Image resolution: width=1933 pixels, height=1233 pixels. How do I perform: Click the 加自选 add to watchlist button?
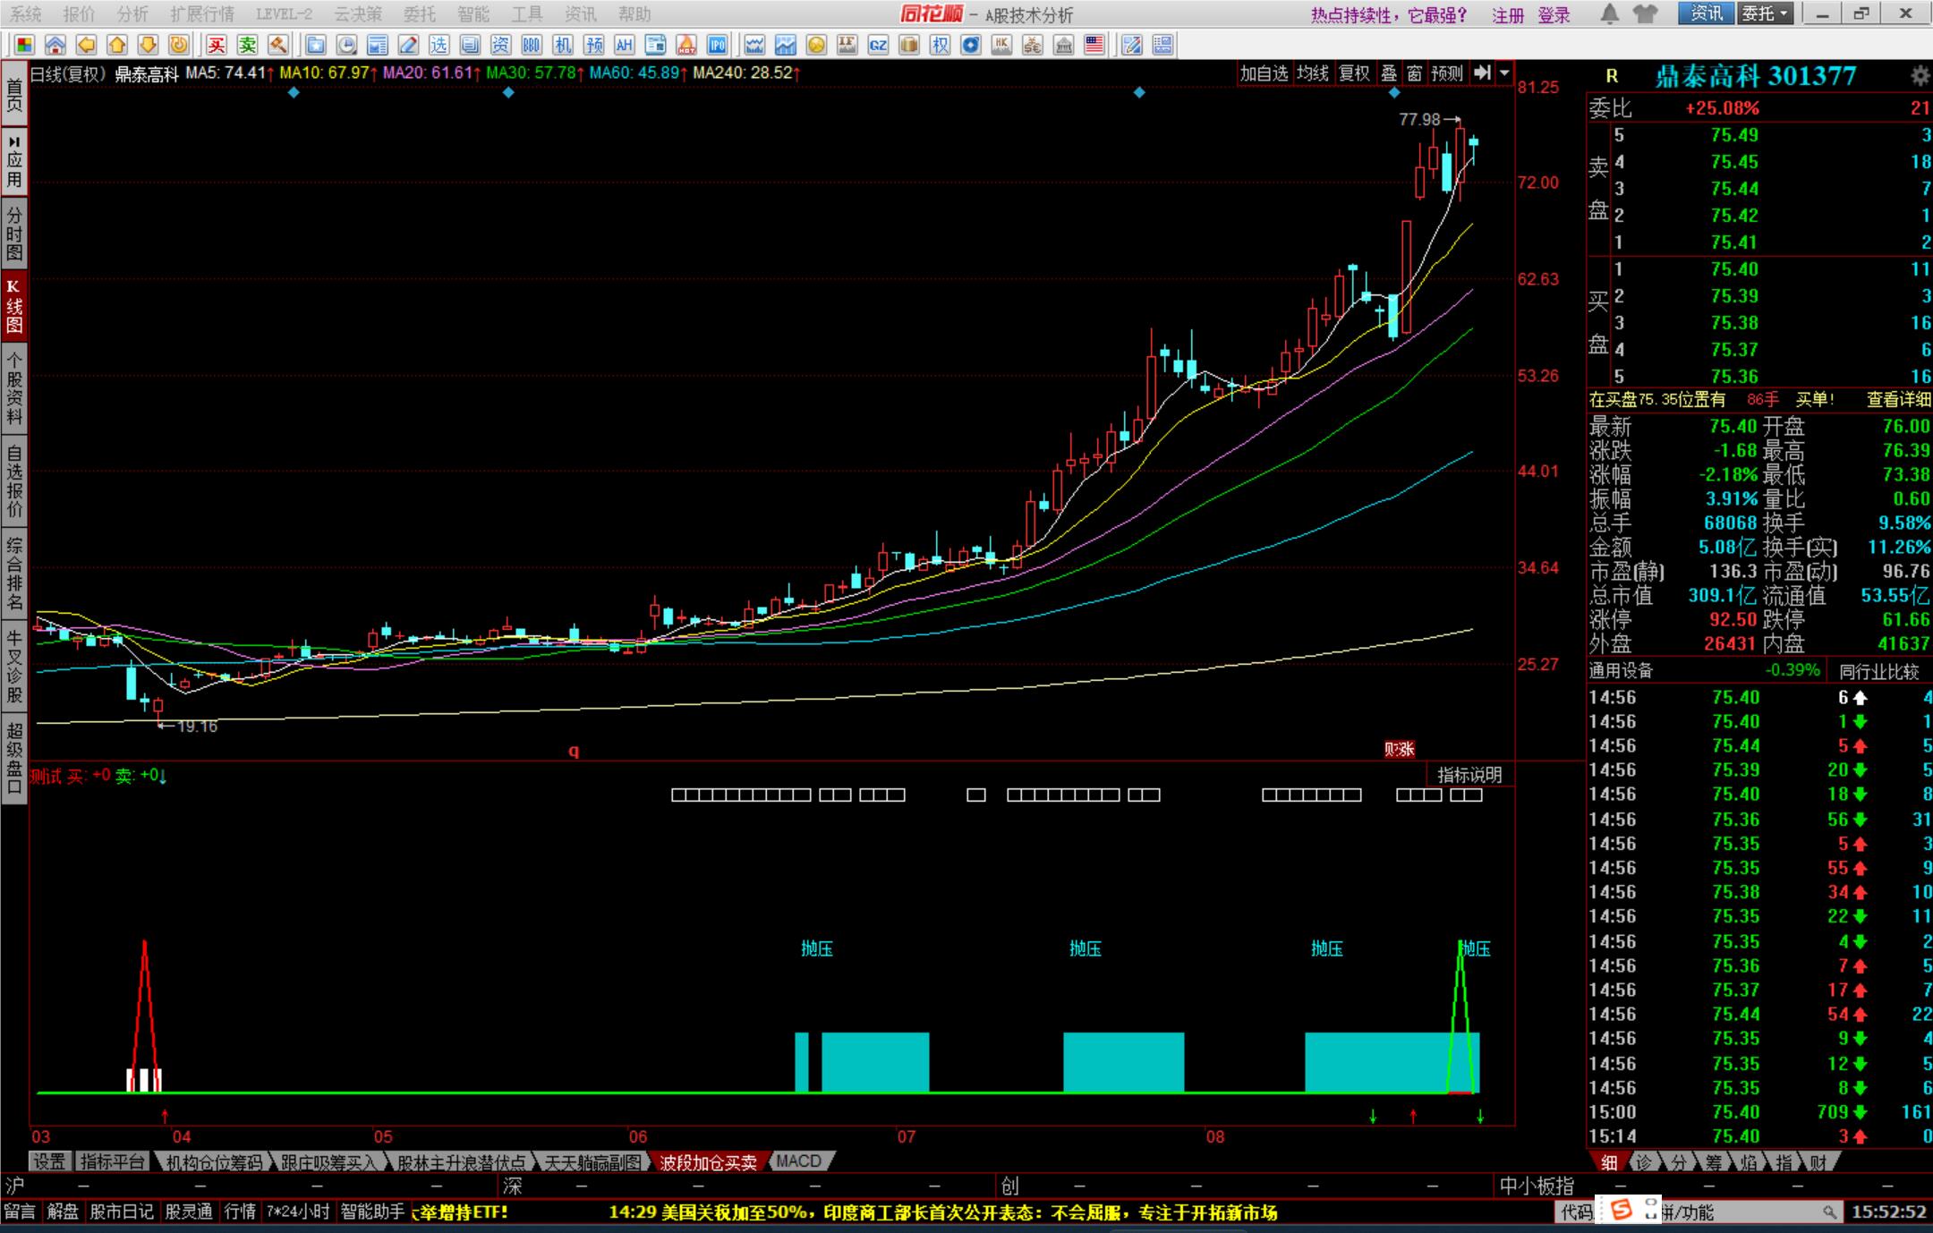[1264, 73]
